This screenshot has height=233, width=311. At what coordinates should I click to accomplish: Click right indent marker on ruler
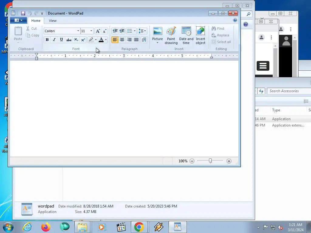211,57
